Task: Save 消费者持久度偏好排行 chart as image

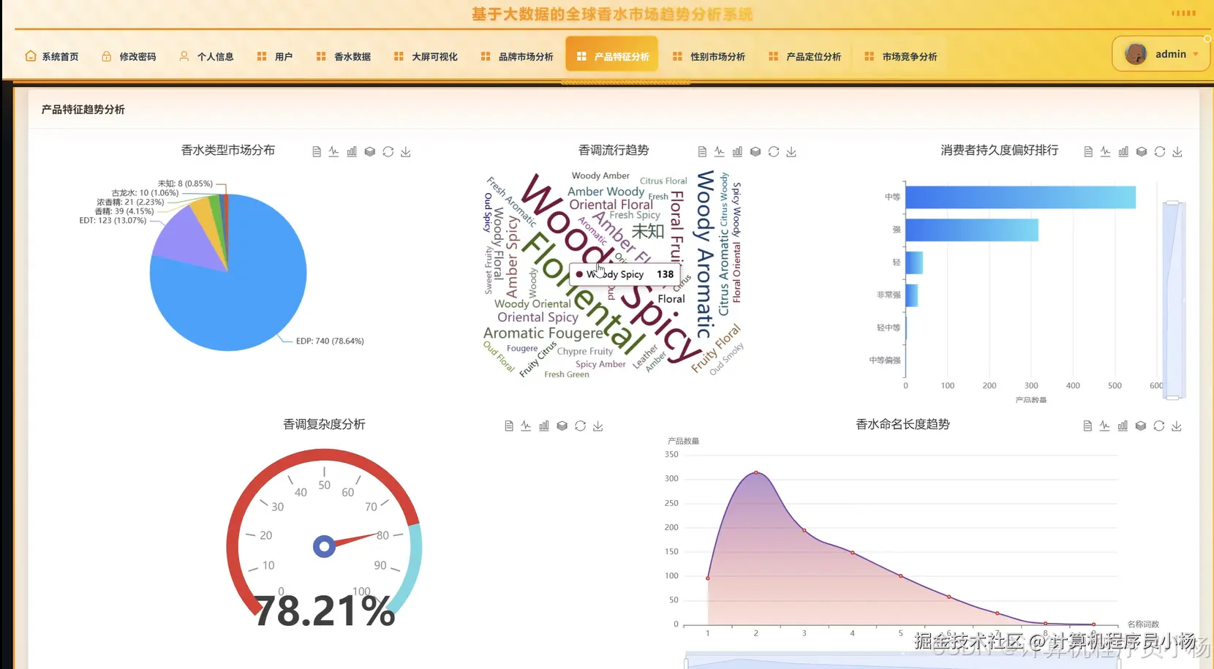Action: 1177,151
